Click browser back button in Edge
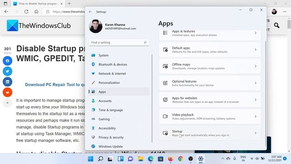Image resolution: width=291 pixels, height=164 pixels. click(6, 11)
